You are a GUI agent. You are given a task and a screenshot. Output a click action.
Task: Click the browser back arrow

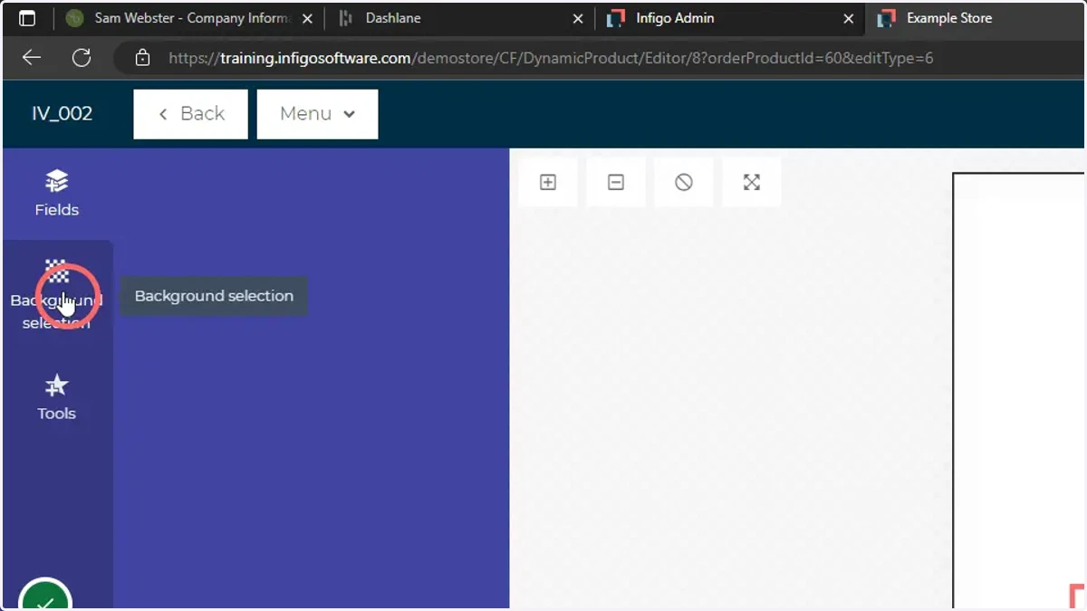point(32,58)
